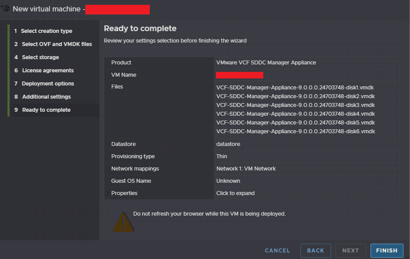The height and width of the screenshot is (259, 410).
Task: Click the 'Network mappings' label
Action: 135,168
